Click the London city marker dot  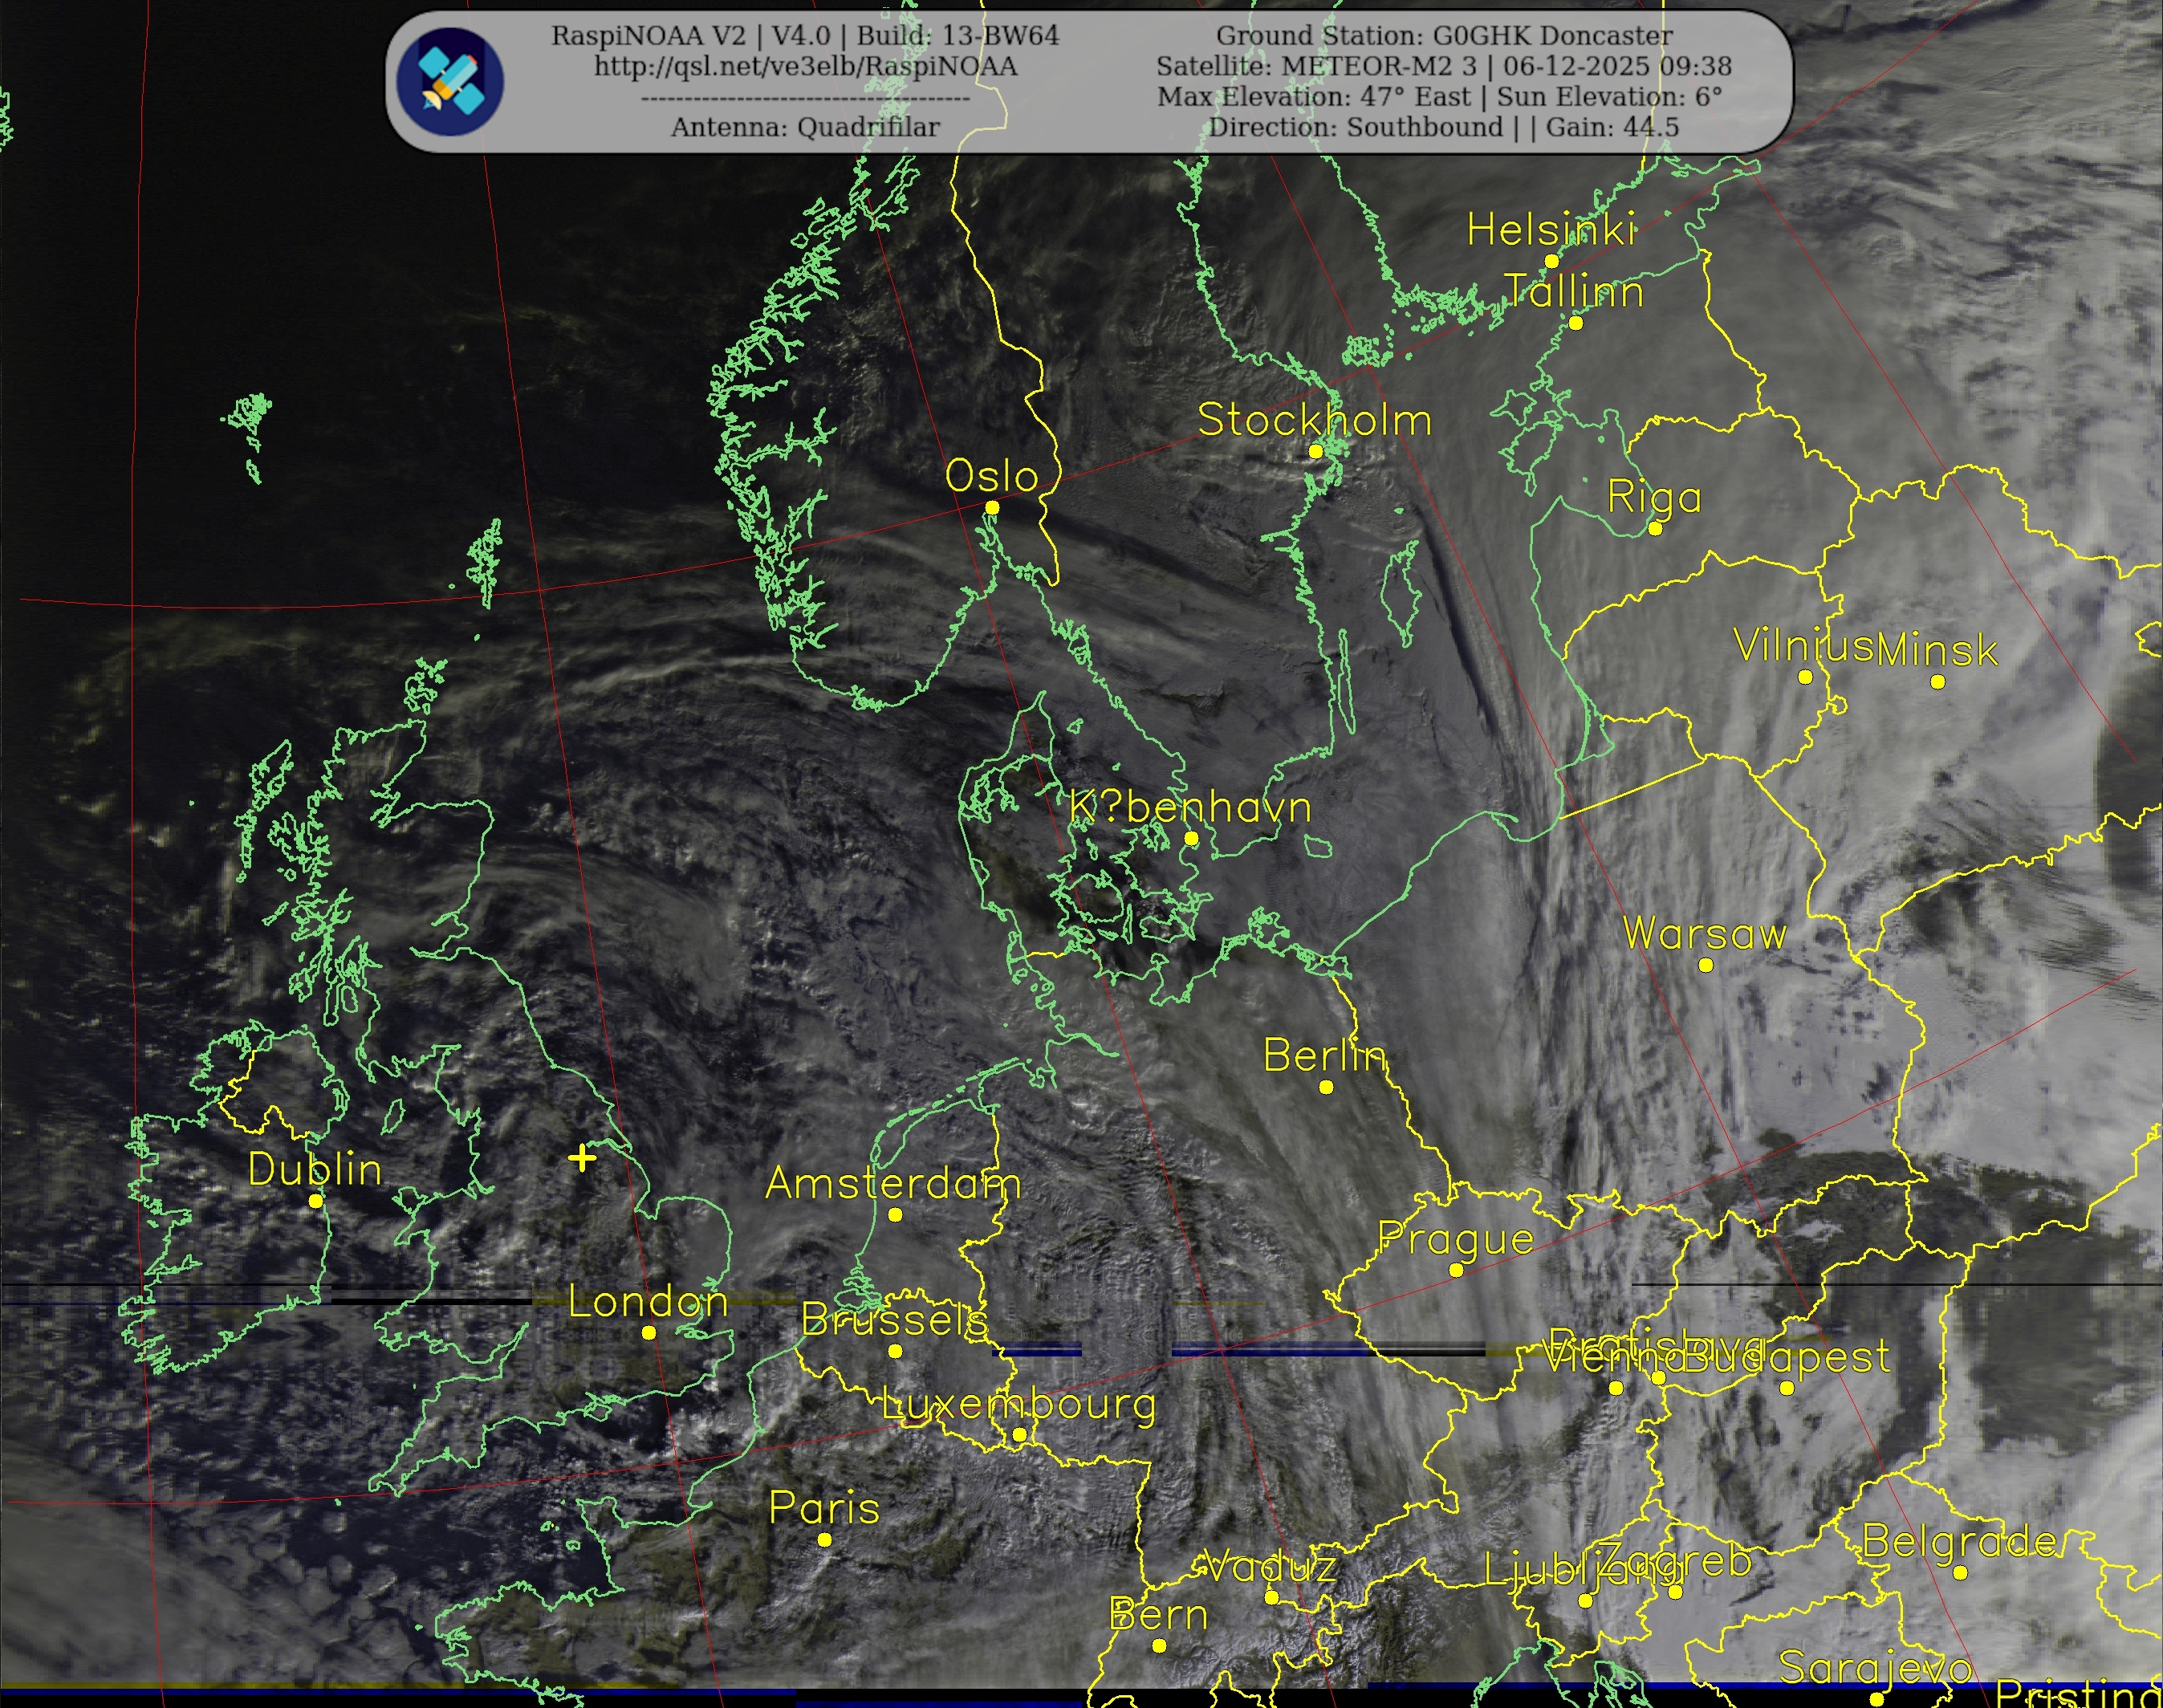pos(649,1332)
